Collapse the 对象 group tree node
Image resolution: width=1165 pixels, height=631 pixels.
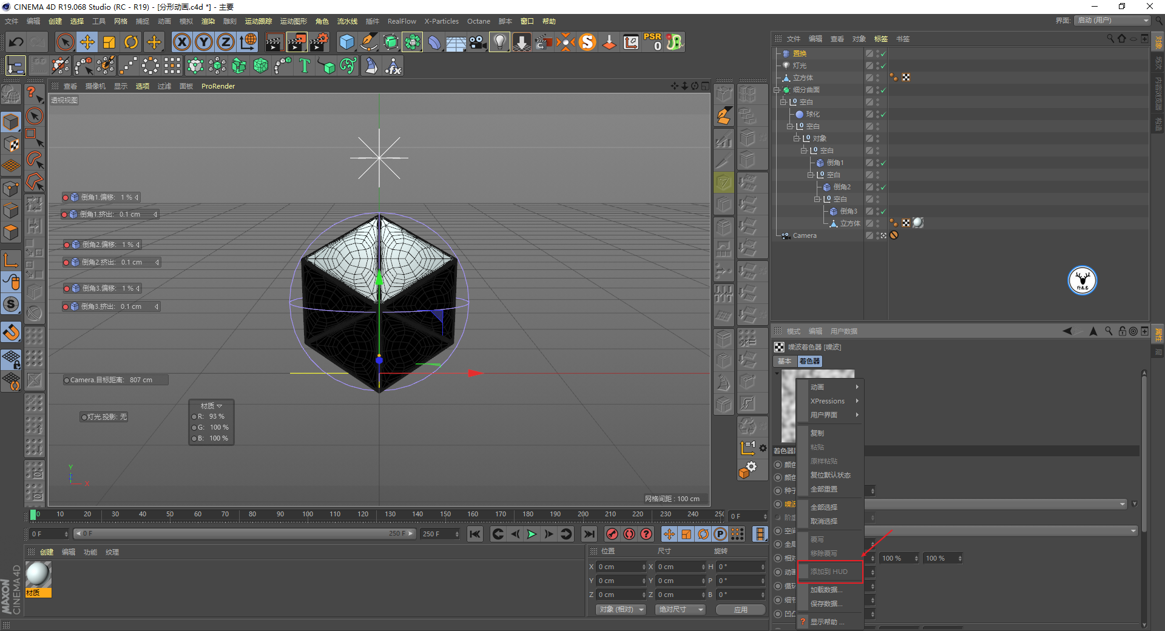(x=797, y=138)
